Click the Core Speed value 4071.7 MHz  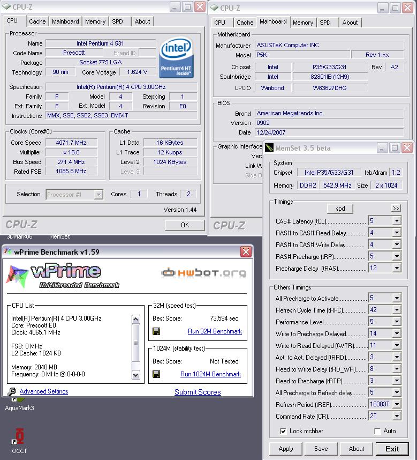(71, 143)
